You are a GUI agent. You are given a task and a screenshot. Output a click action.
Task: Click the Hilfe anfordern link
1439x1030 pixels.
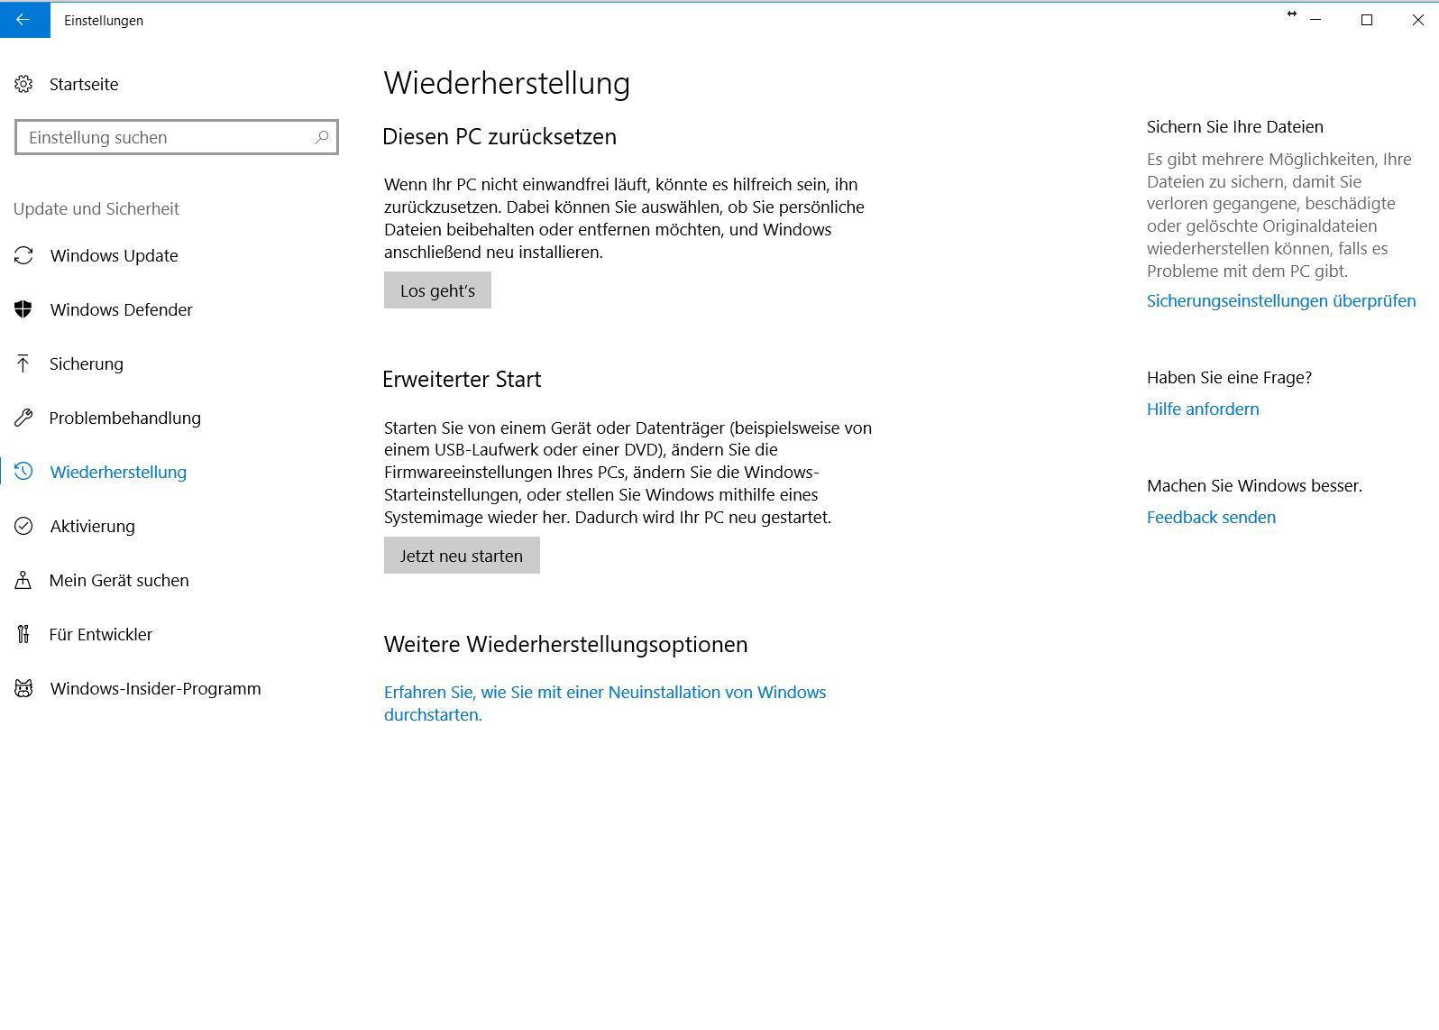pyautogui.click(x=1203, y=409)
